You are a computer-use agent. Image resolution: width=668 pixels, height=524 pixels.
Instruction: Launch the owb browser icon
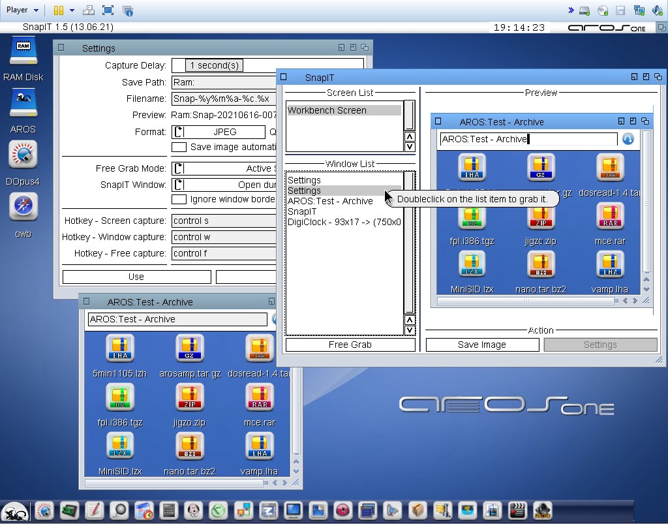[x=23, y=208]
